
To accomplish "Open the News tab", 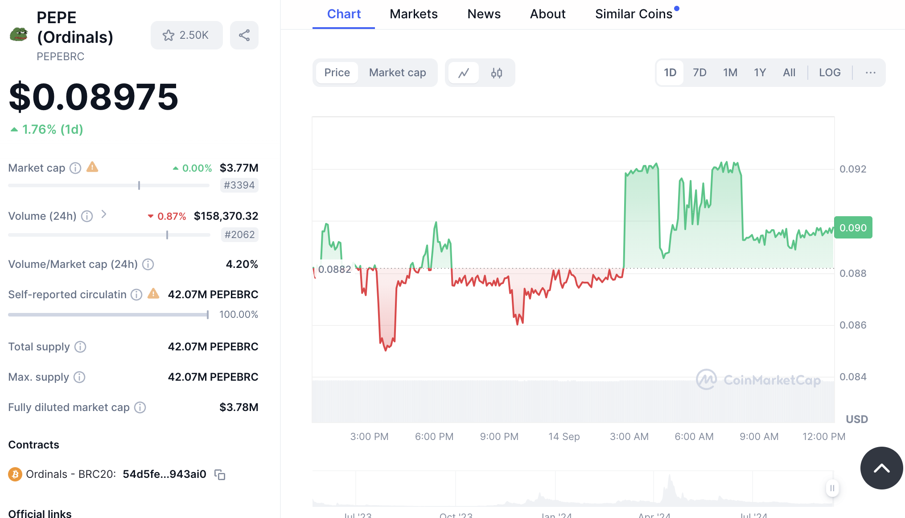I will (484, 14).
